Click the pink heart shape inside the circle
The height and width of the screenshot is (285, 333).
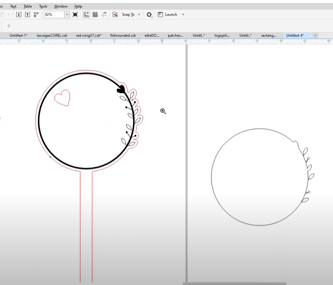(62, 98)
